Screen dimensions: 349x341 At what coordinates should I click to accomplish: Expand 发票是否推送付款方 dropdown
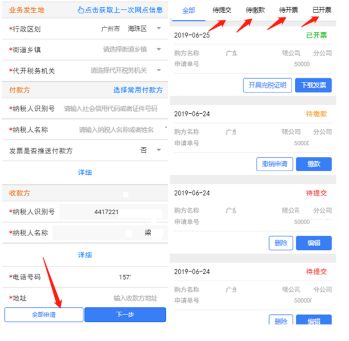[159, 150]
